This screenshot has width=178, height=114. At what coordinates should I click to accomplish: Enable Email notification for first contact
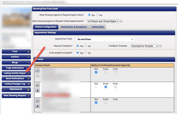click(x=106, y=72)
